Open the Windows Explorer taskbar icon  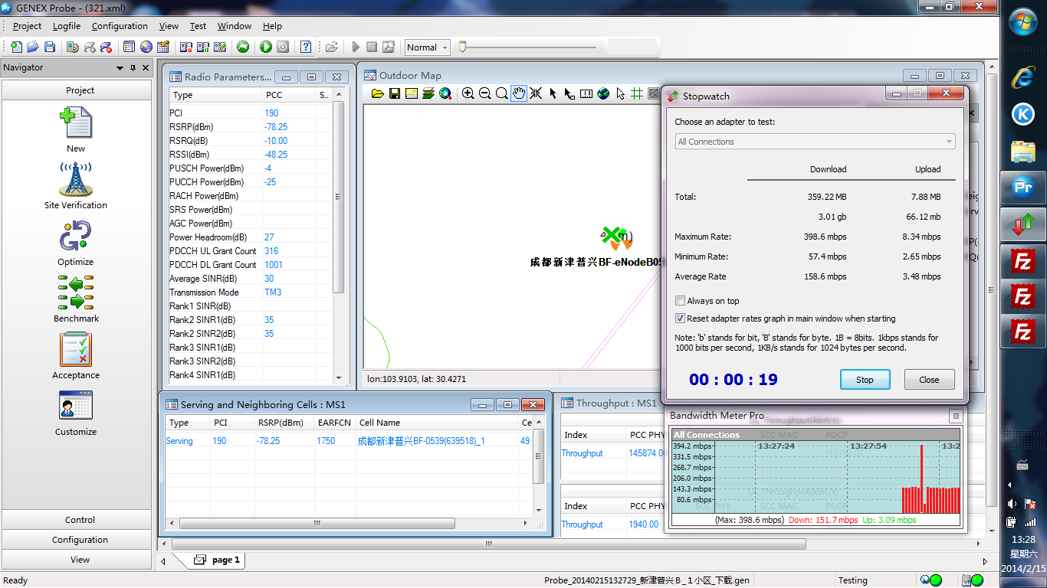point(1023,151)
